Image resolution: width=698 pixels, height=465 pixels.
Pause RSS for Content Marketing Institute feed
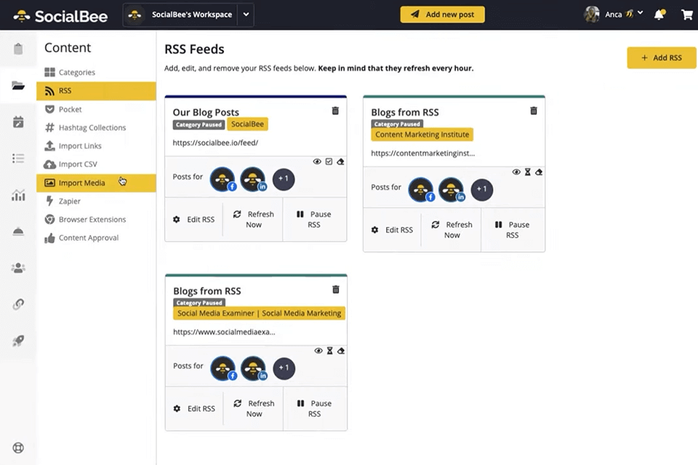pos(513,230)
